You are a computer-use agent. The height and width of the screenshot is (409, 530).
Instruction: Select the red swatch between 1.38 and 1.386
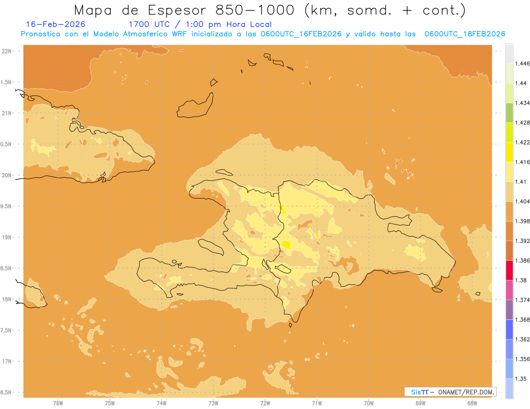(x=509, y=270)
